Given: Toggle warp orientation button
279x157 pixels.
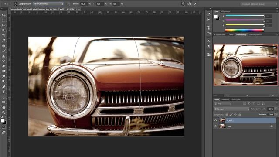Looking at the screenshot, I should 68,4.
